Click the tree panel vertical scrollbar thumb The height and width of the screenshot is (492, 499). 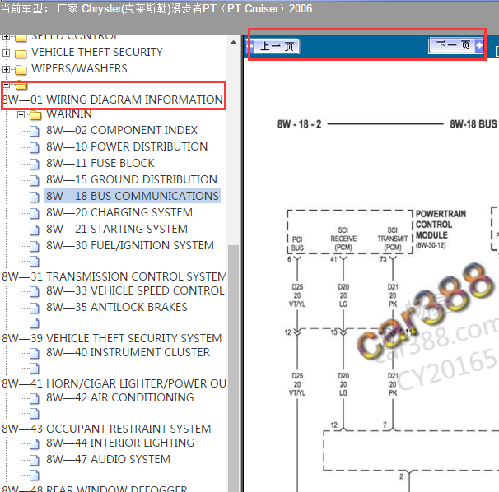coord(233,369)
